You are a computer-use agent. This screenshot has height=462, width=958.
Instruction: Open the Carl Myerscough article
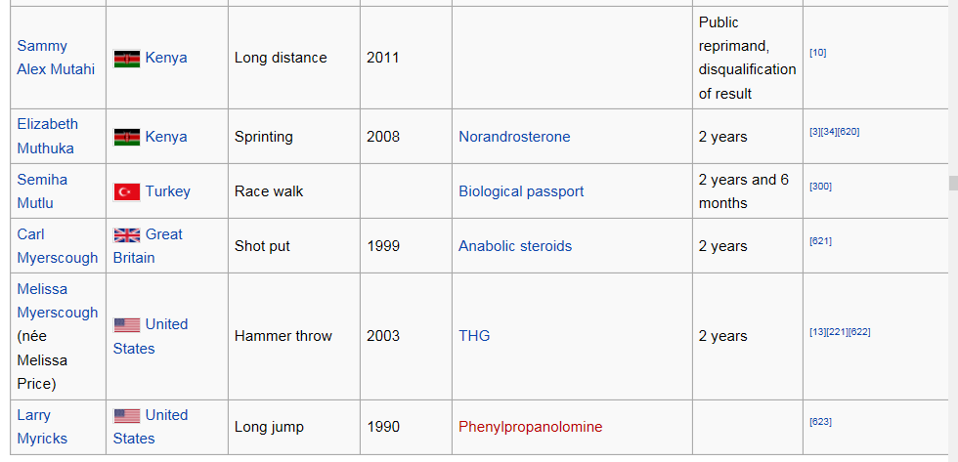[57, 246]
